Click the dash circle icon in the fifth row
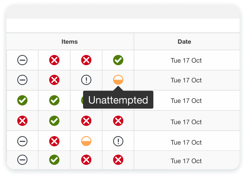Viewport: 246px width, 177px height. pos(22,141)
